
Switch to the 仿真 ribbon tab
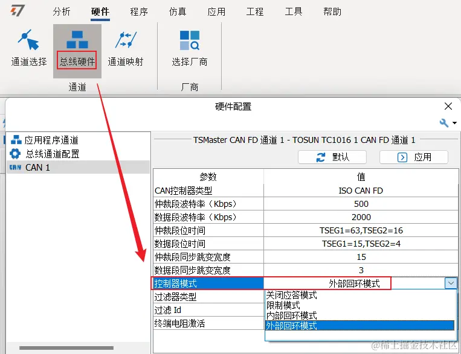coord(178,11)
